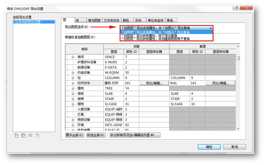Expand the 橱柜 category row
The width and height of the screenshot is (265, 165).
(x=73, y=104)
